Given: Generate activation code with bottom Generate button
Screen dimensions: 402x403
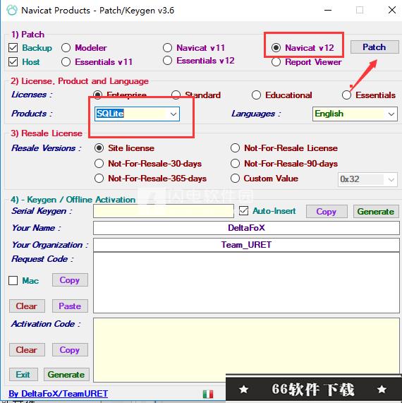Looking at the screenshot, I should tap(66, 375).
